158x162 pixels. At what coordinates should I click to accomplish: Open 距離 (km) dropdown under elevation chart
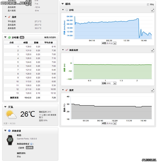pos(109,83)
